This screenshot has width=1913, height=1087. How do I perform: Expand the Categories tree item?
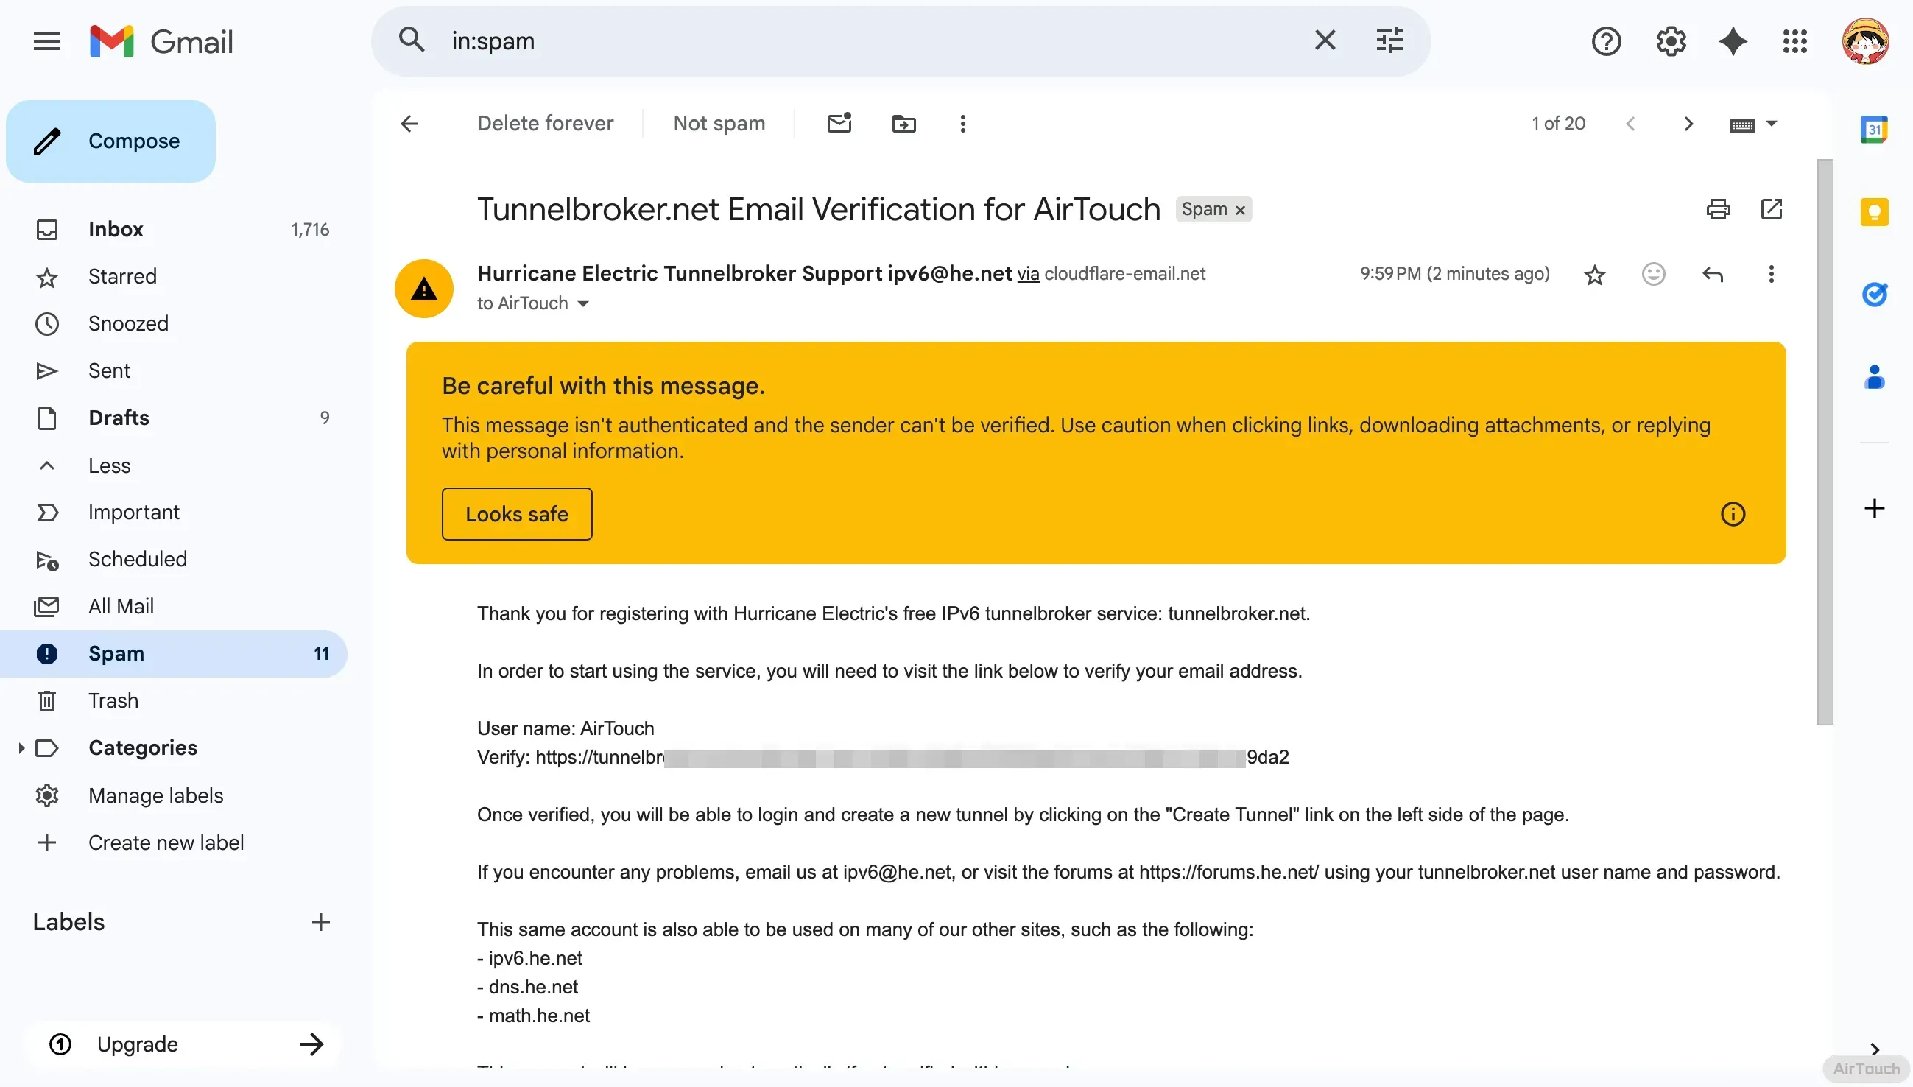point(21,747)
